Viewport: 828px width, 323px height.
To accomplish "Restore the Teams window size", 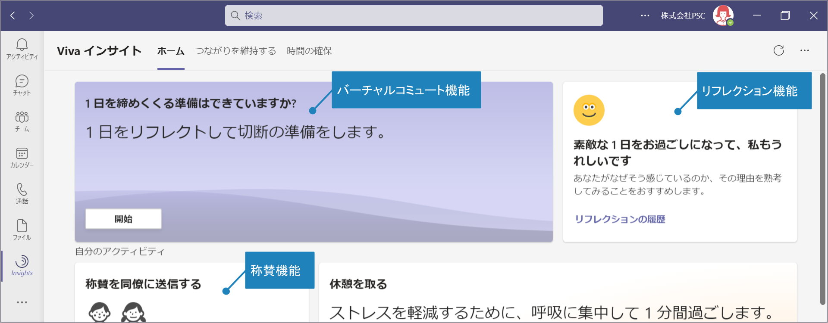I will (785, 16).
